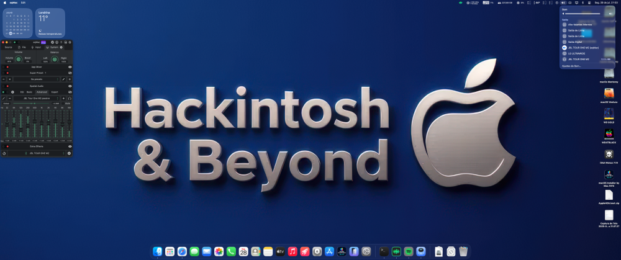Launch the Music app in Dock
621x260 pixels.
[x=292, y=251]
